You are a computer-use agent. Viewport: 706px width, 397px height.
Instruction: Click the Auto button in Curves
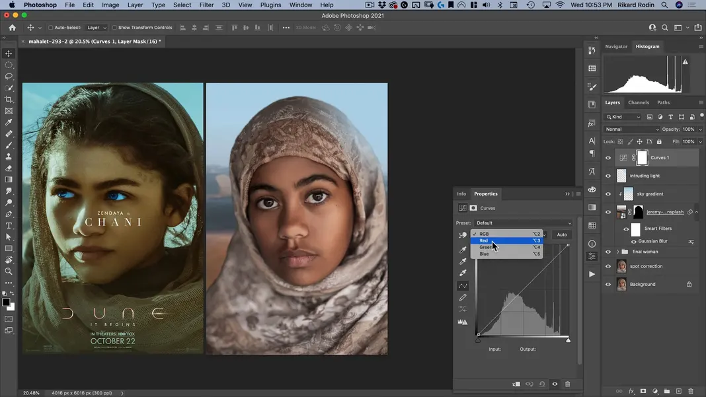[562, 235]
